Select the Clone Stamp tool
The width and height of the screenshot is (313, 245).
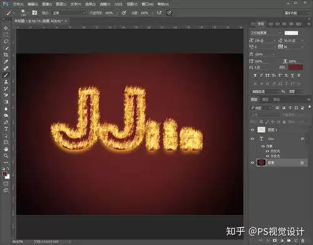click(x=6, y=82)
